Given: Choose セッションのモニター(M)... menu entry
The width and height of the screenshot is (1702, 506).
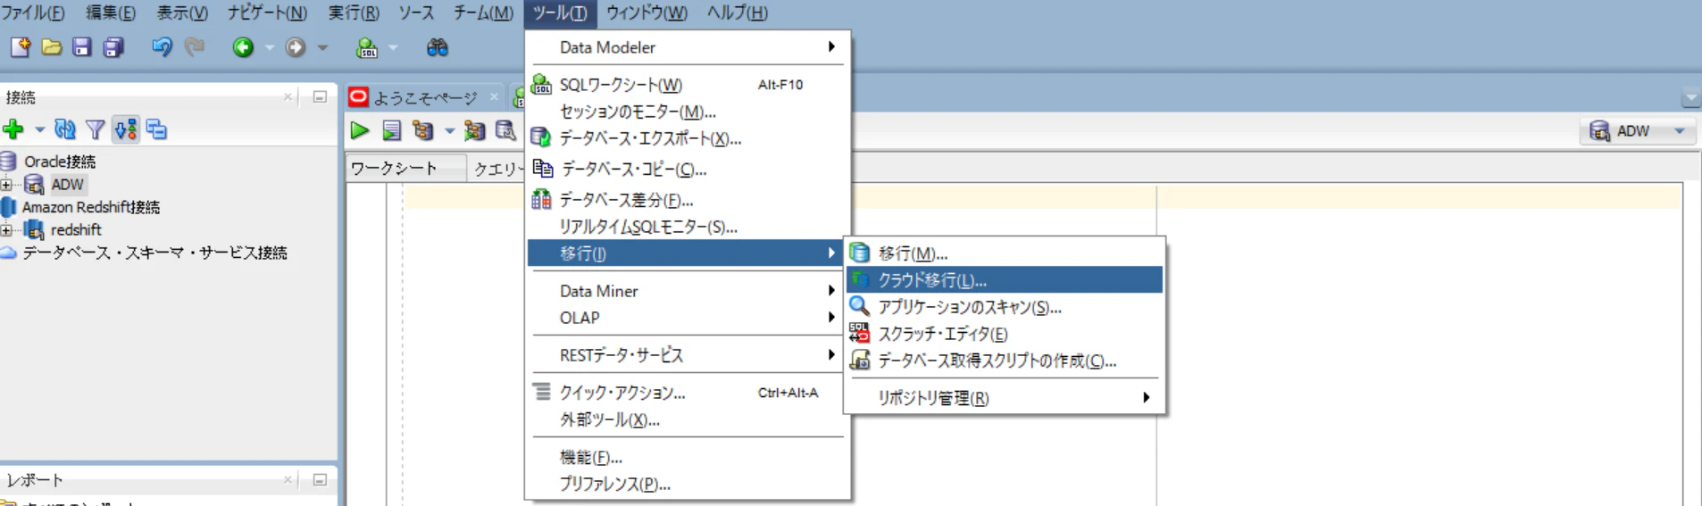Looking at the screenshot, I should (688, 112).
